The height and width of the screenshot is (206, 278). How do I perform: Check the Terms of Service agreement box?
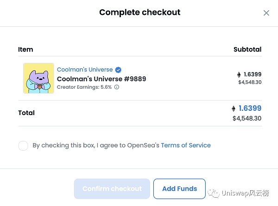(x=23, y=145)
